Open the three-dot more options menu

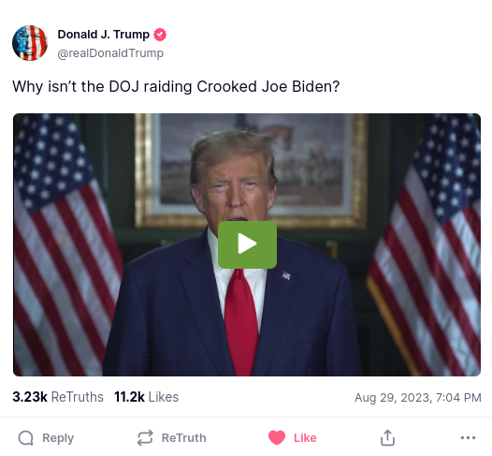pos(468,438)
